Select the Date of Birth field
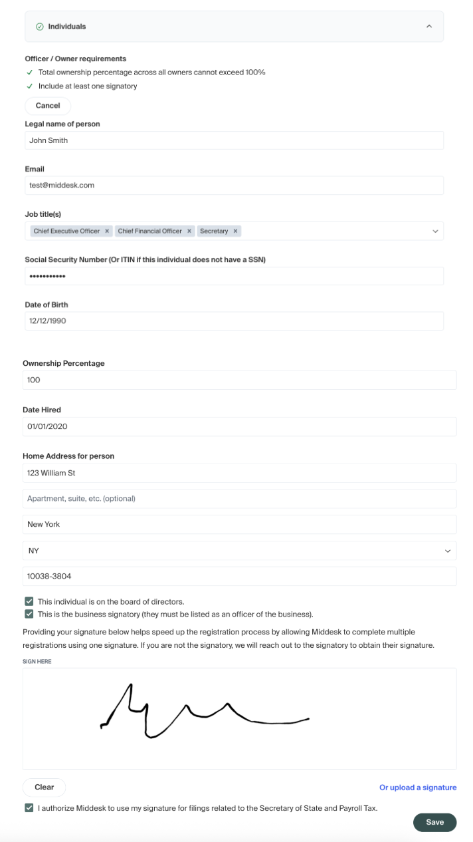The image size is (473, 842). pyautogui.click(x=234, y=321)
